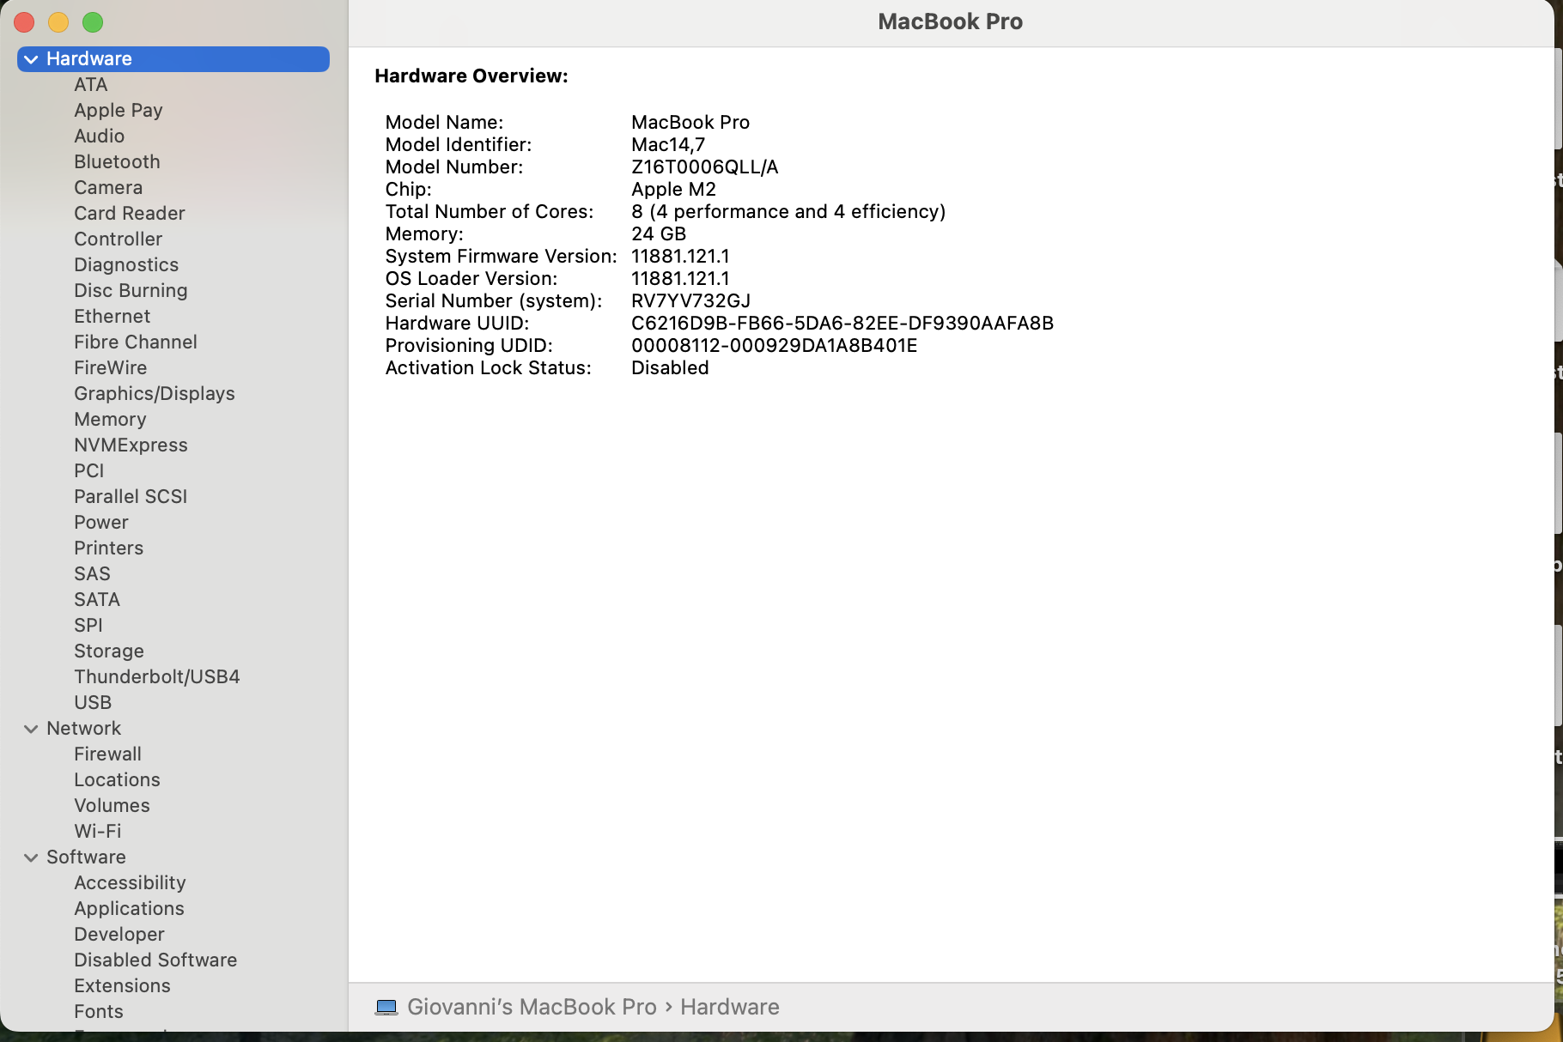Image resolution: width=1563 pixels, height=1042 pixels.
Task: Open Firewall under Network
Action: tap(108, 754)
